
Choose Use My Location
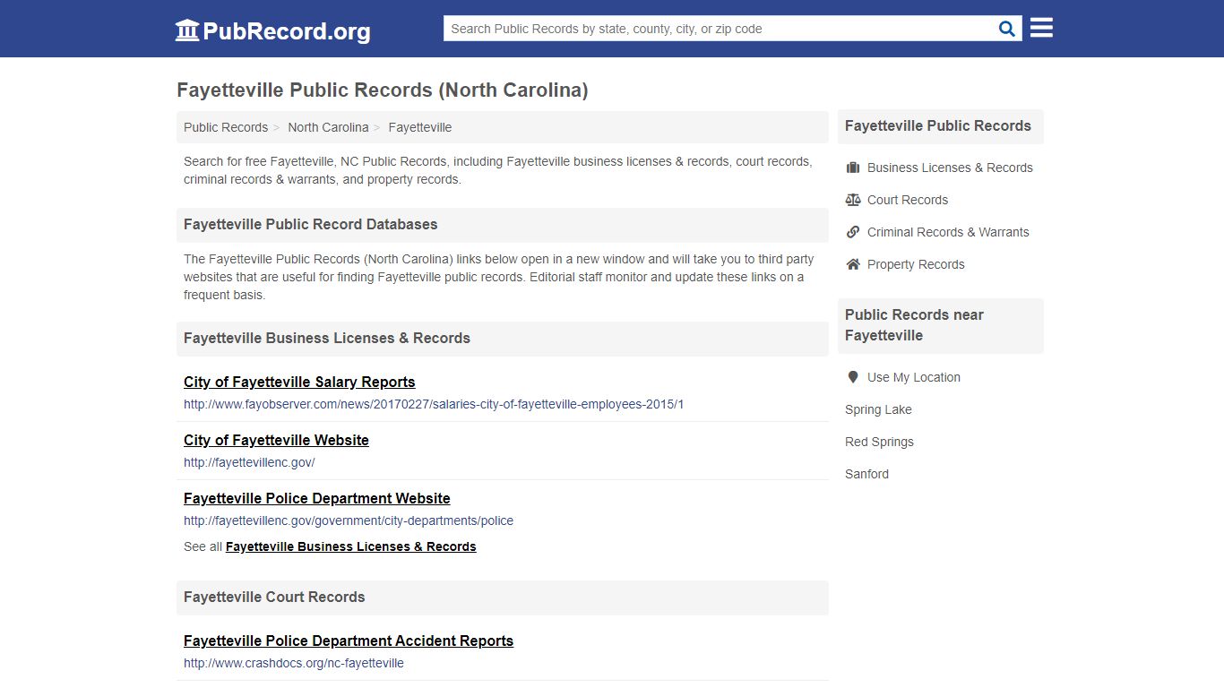coord(914,377)
